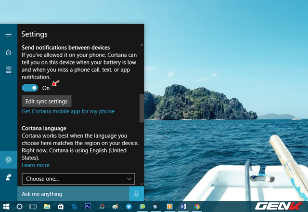
Task: Open the Windows Start menu
Action: (x=6, y=207)
